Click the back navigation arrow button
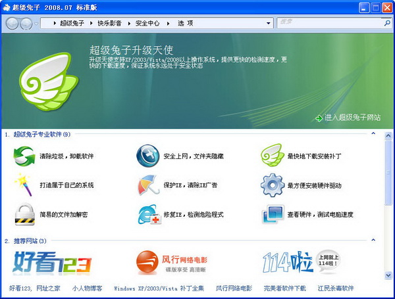 [12, 24]
